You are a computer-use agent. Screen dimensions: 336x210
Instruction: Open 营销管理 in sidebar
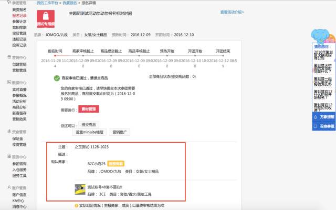coord(19,71)
